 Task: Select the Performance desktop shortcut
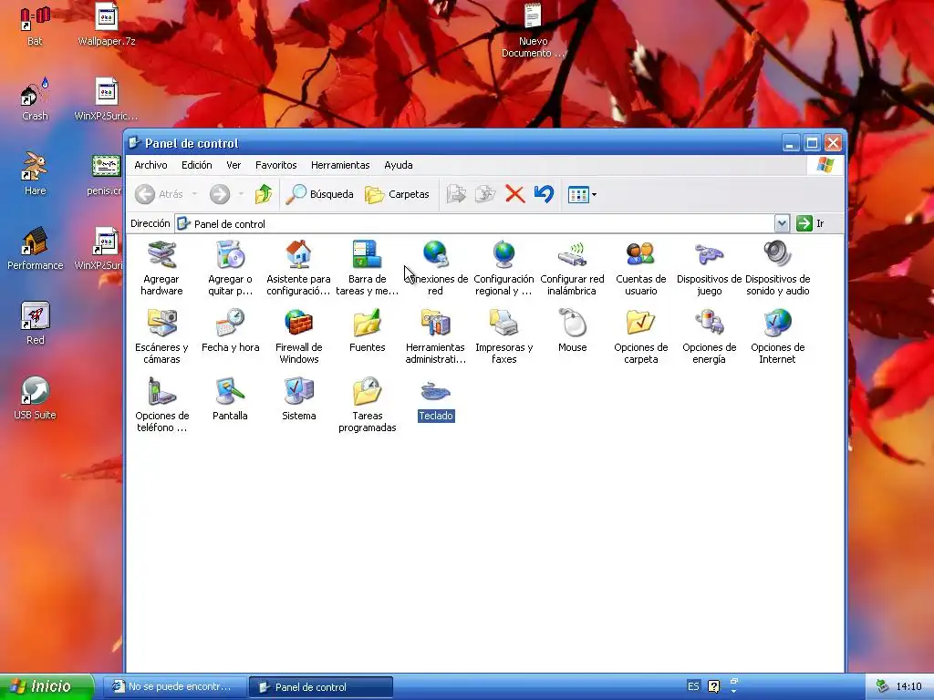35,250
